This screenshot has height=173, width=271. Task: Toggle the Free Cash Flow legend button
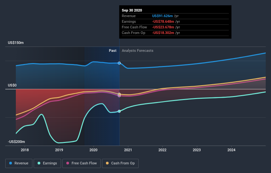pyautogui.click(x=82, y=163)
